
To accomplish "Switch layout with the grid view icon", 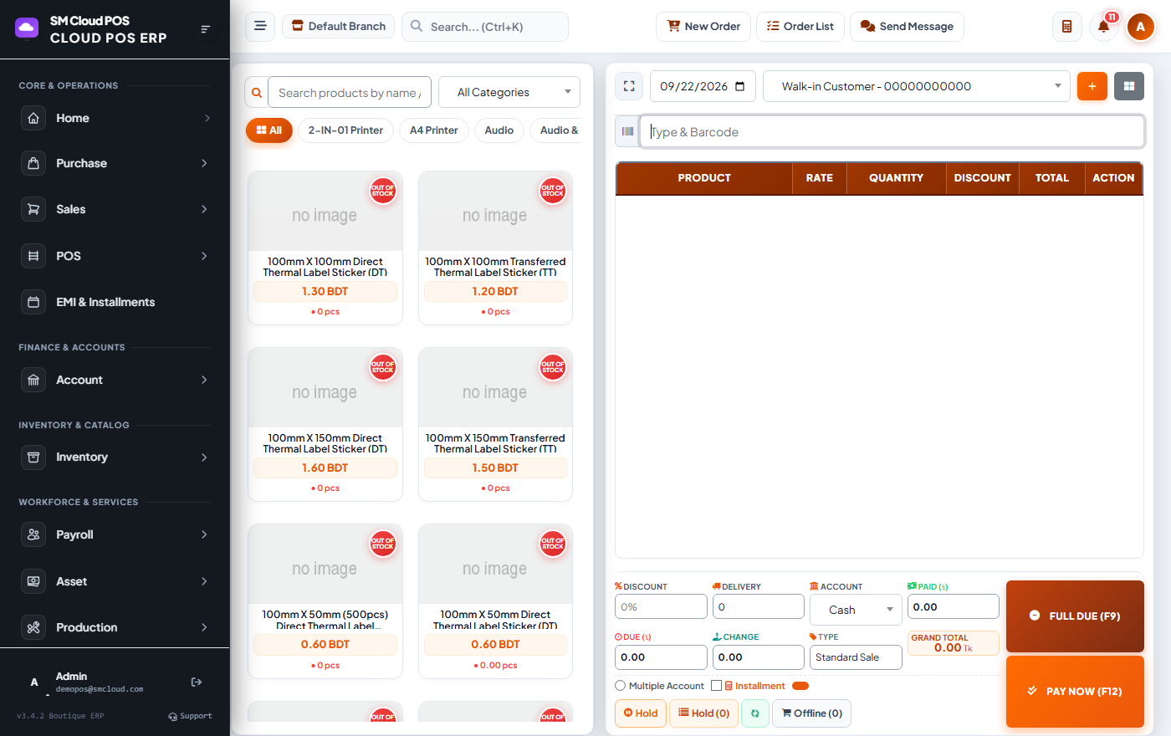I will click(x=1128, y=86).
